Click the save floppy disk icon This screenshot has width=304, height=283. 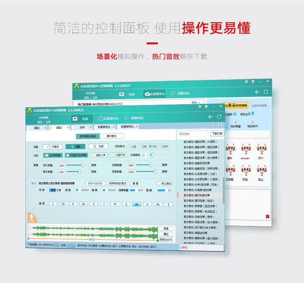(x=220, y=125)
